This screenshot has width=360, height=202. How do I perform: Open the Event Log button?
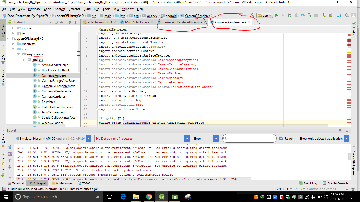pyautogui.click(x=308, y=183)
